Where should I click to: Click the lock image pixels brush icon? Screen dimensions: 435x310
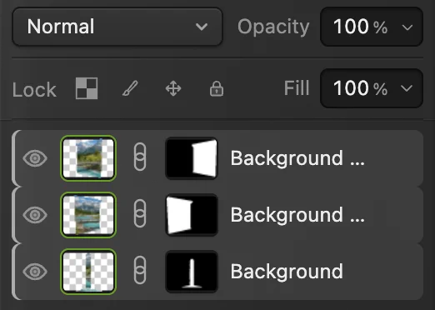[130, 88]
